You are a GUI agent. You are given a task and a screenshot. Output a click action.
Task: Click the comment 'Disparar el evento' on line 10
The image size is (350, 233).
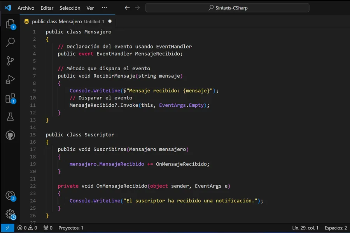pyautogui.click(x=105, y=98)
